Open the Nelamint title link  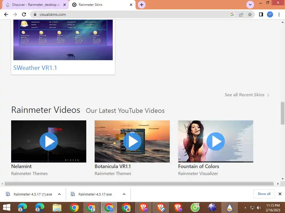tap(21, 166)
